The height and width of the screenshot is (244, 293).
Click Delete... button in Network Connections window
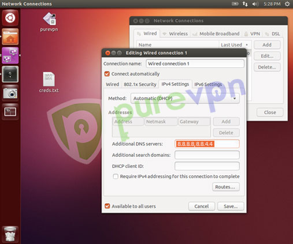pyautogui.click(x=267, y=67)
